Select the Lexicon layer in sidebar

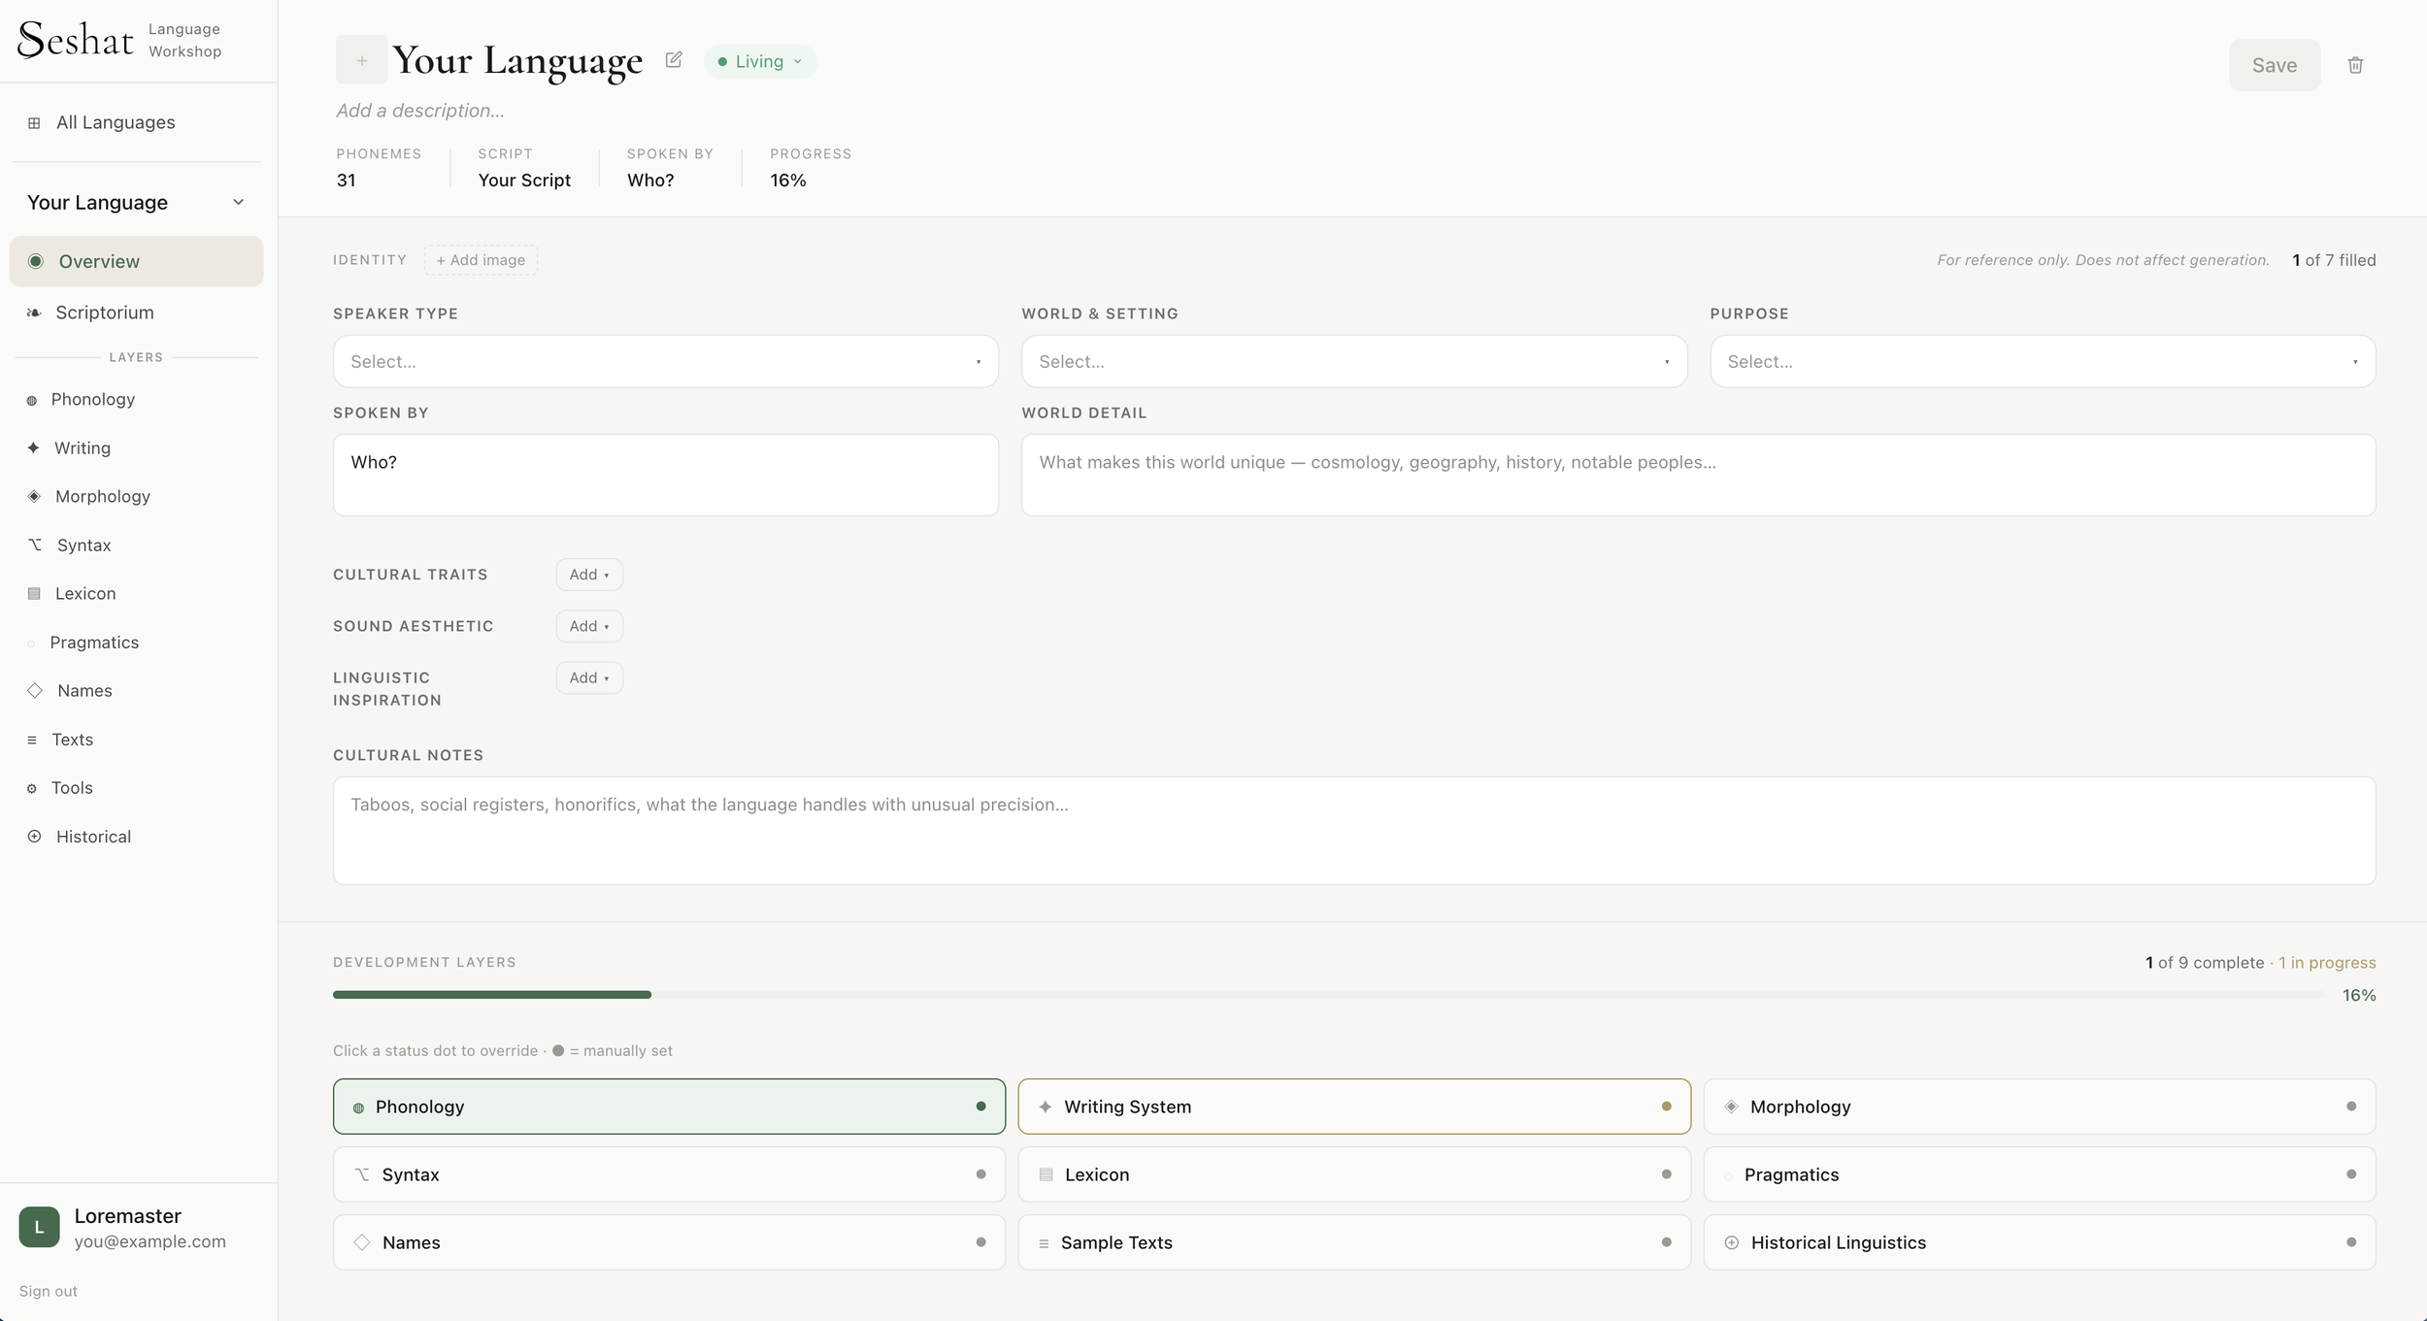coord(136,593)
